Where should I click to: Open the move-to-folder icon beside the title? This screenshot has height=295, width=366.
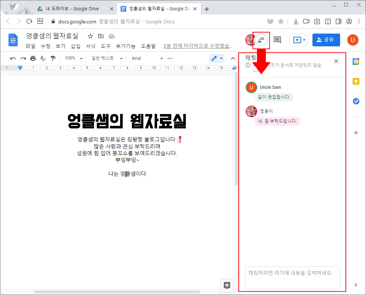coord(101,36)
